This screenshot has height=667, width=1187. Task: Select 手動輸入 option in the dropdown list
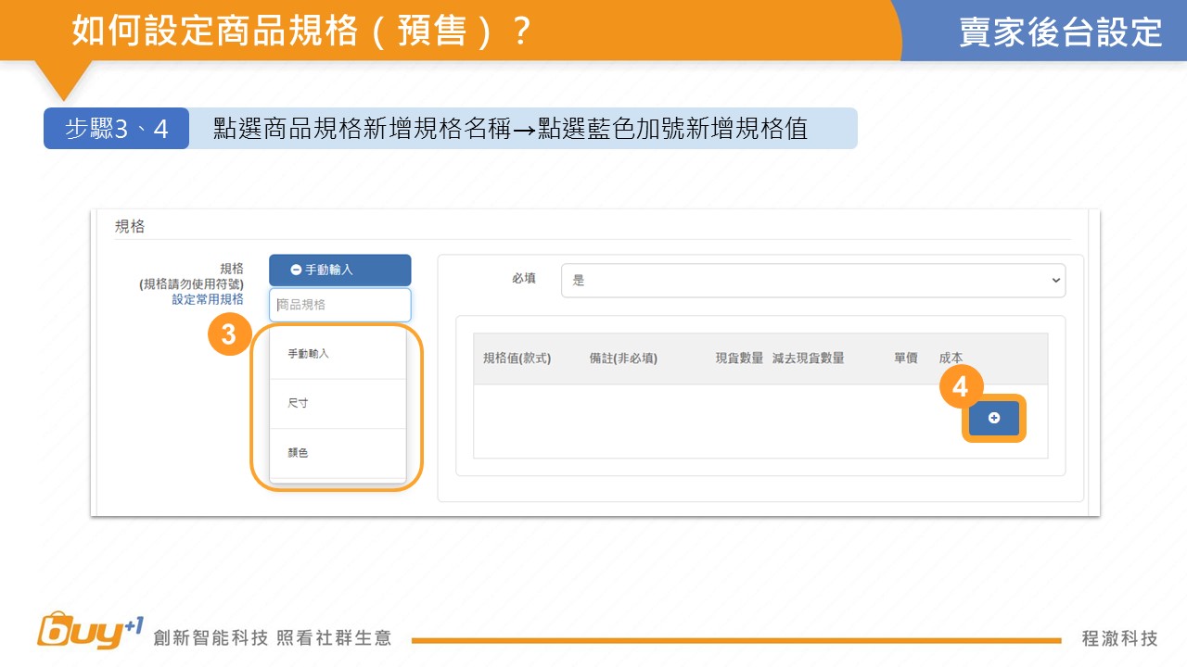pos(309,354)
